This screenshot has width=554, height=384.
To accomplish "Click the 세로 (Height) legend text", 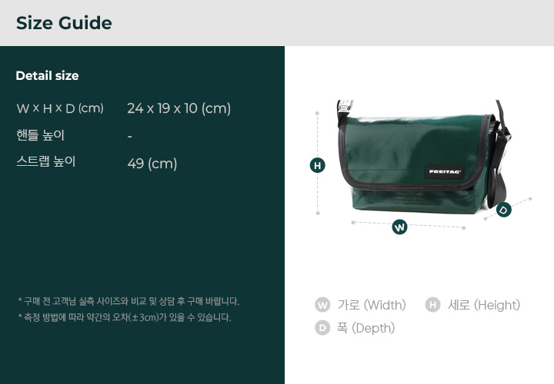I will (x=484, y=305).
